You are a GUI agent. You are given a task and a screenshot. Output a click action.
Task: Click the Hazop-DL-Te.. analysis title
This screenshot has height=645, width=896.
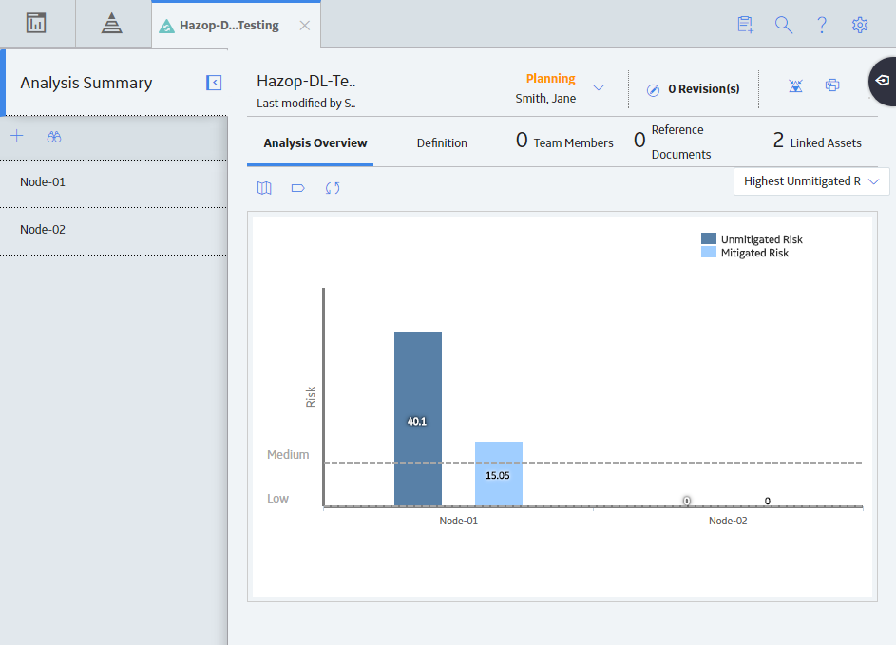(306, 81)
